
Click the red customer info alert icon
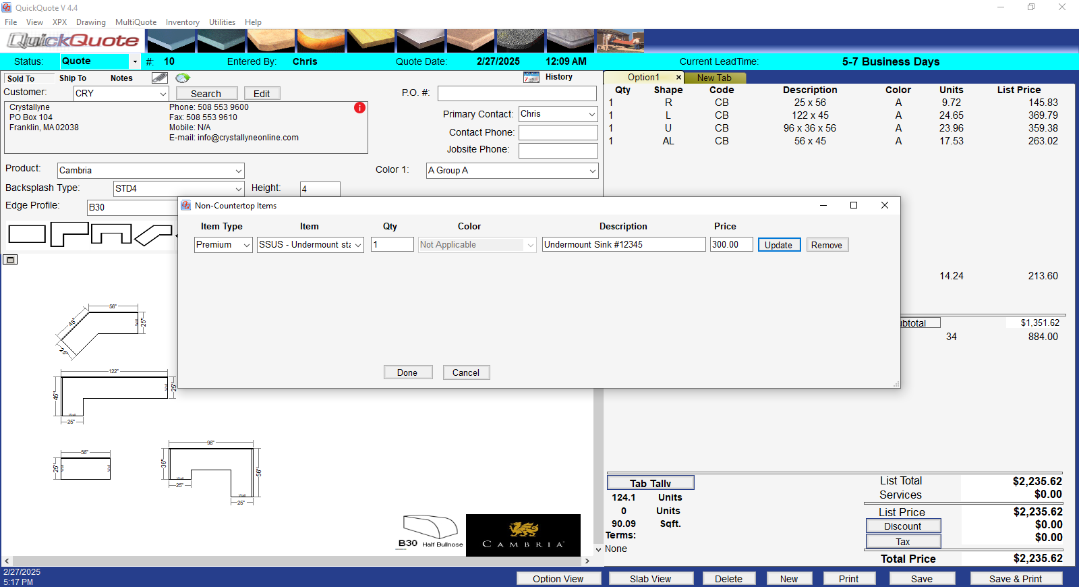point(359,108)
